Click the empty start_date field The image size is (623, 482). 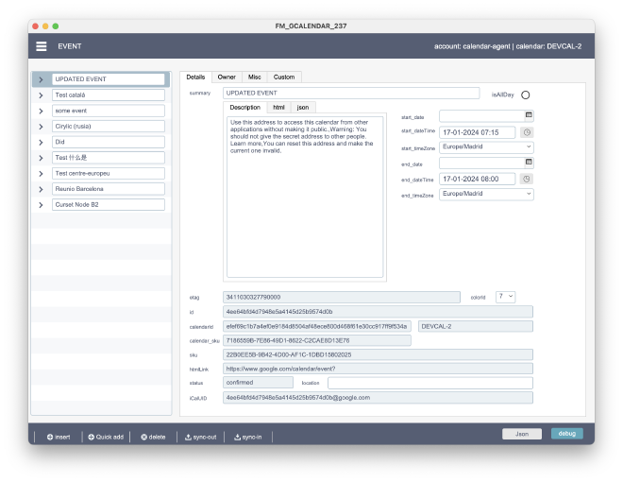pyautogui.click(x=482, y=115)
